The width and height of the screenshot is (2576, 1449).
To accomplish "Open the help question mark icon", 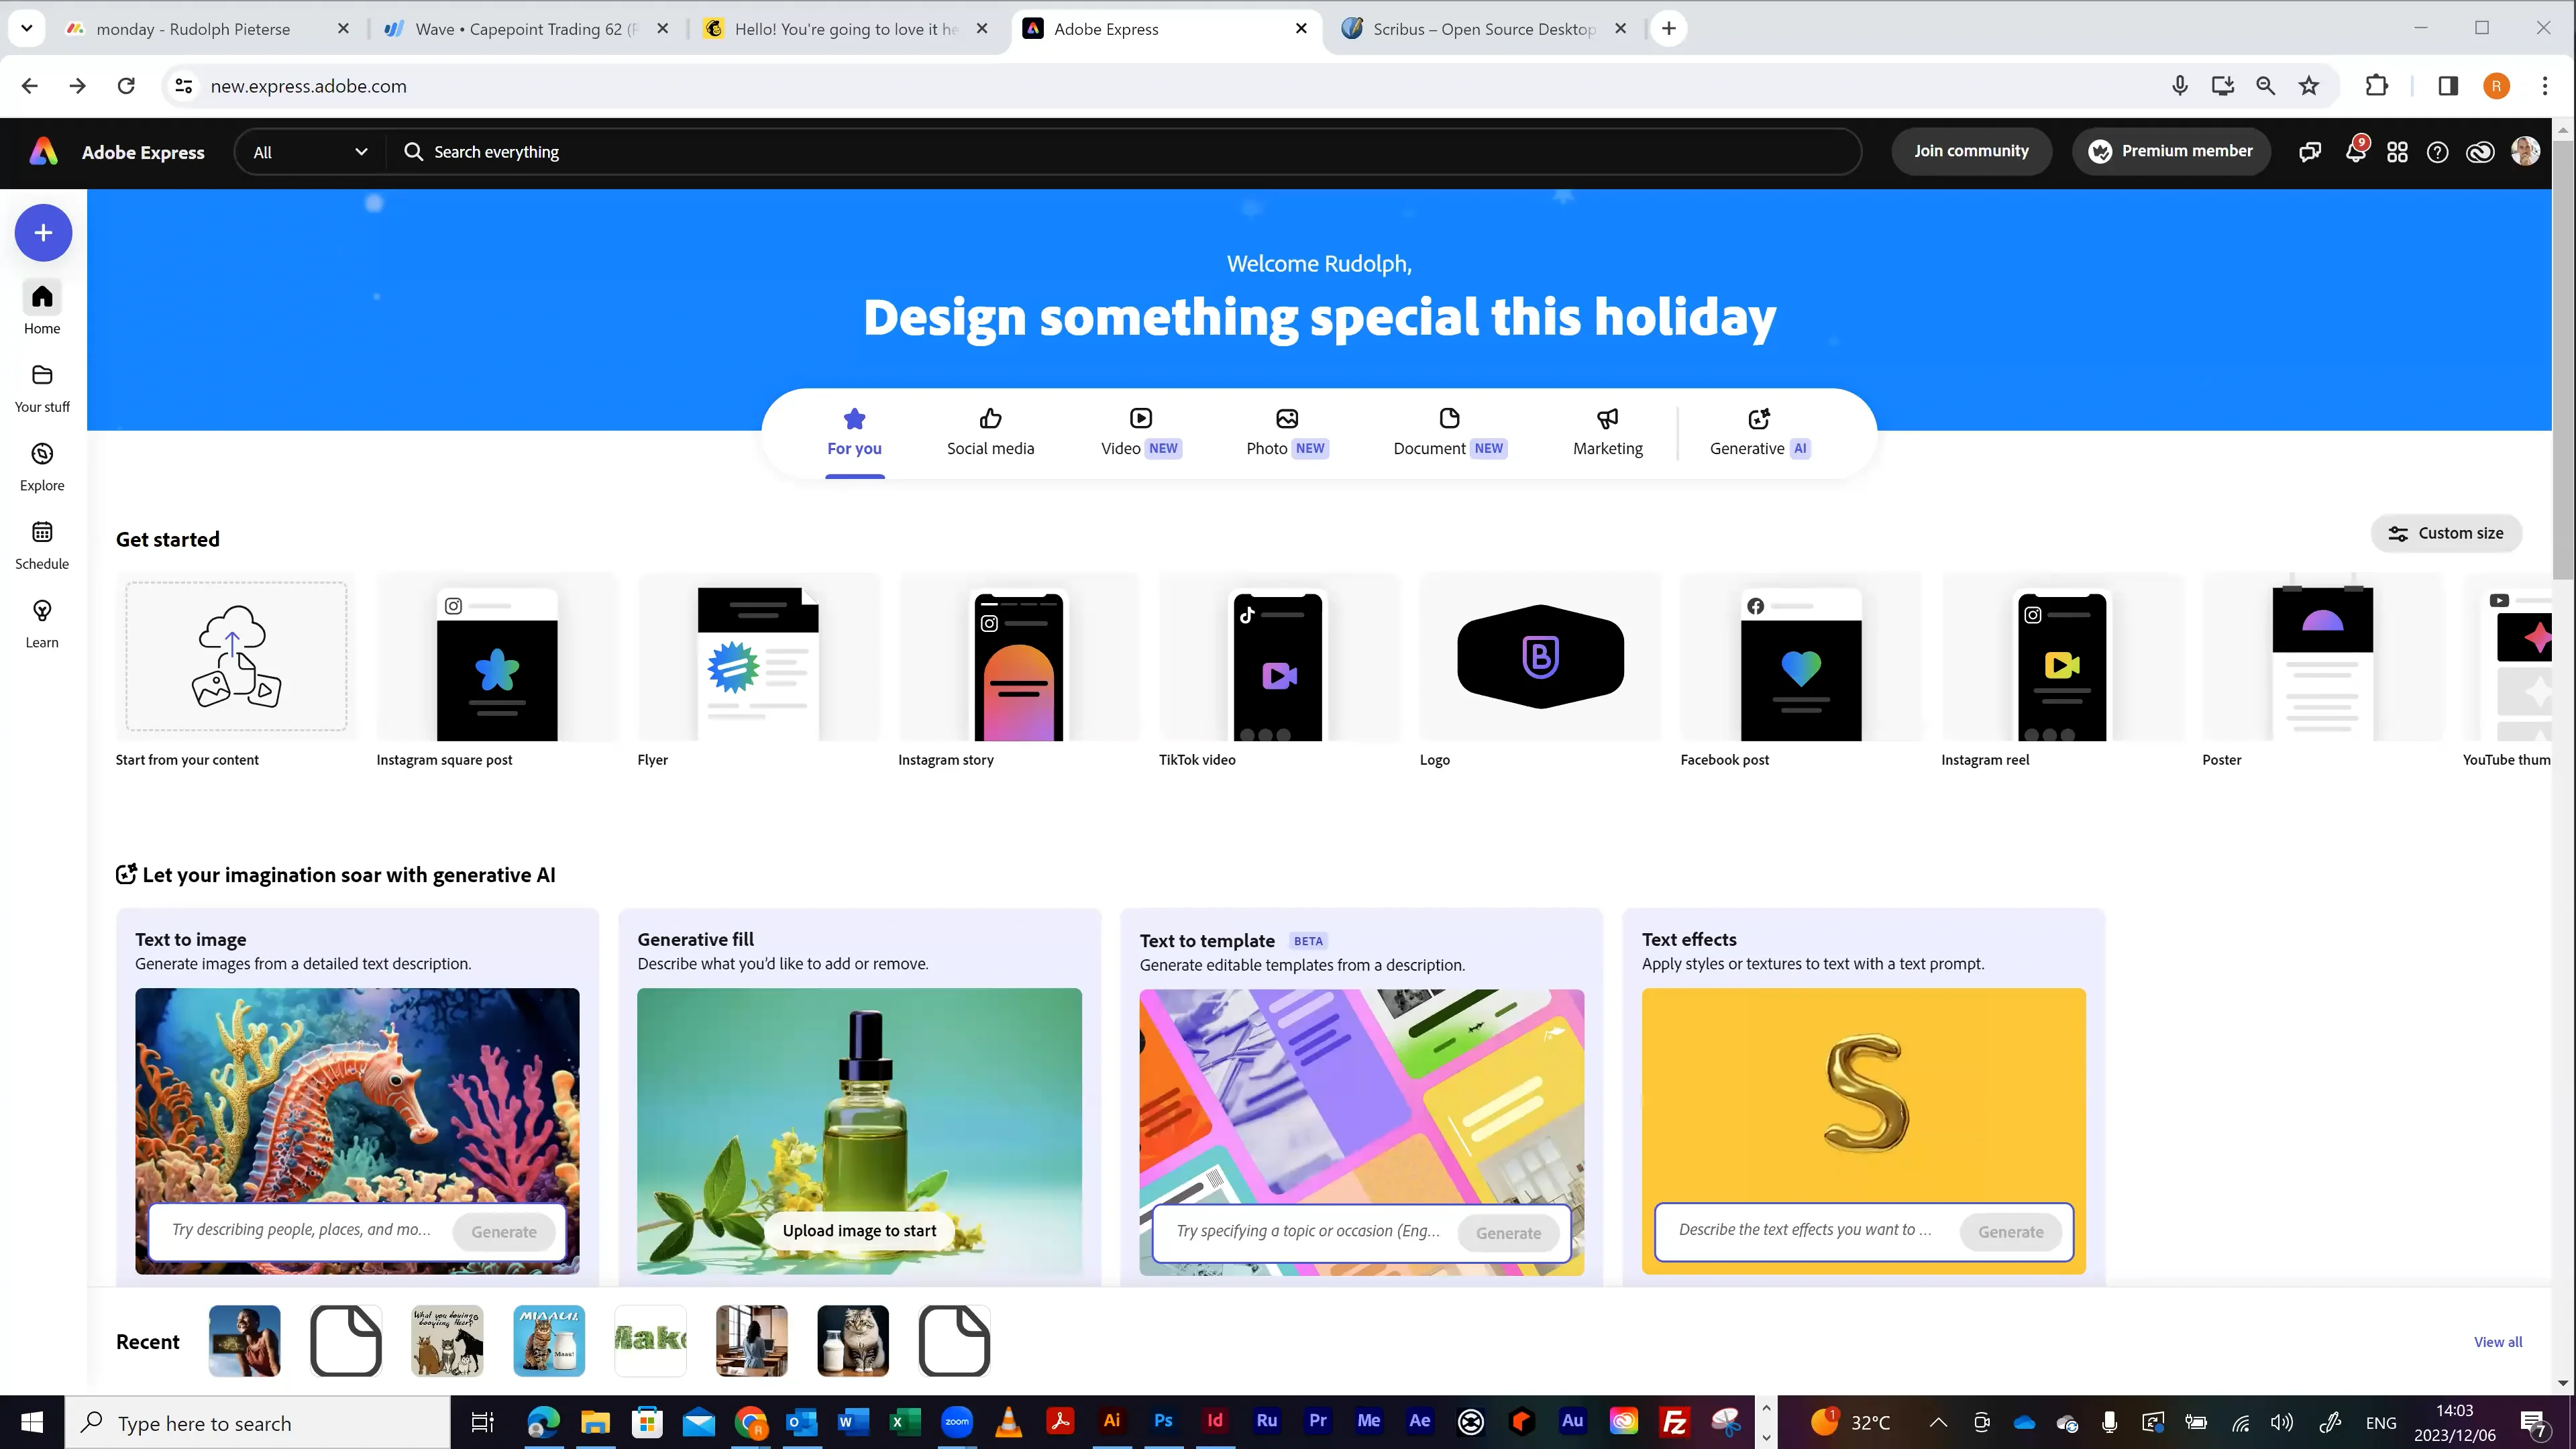I will click(x=2438, y=152).
